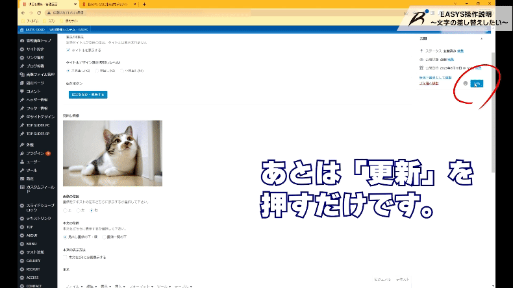Viewport: 513px width, 288px height.
Task: Select the small heading (h4) radio button
Action: [121, 71]
